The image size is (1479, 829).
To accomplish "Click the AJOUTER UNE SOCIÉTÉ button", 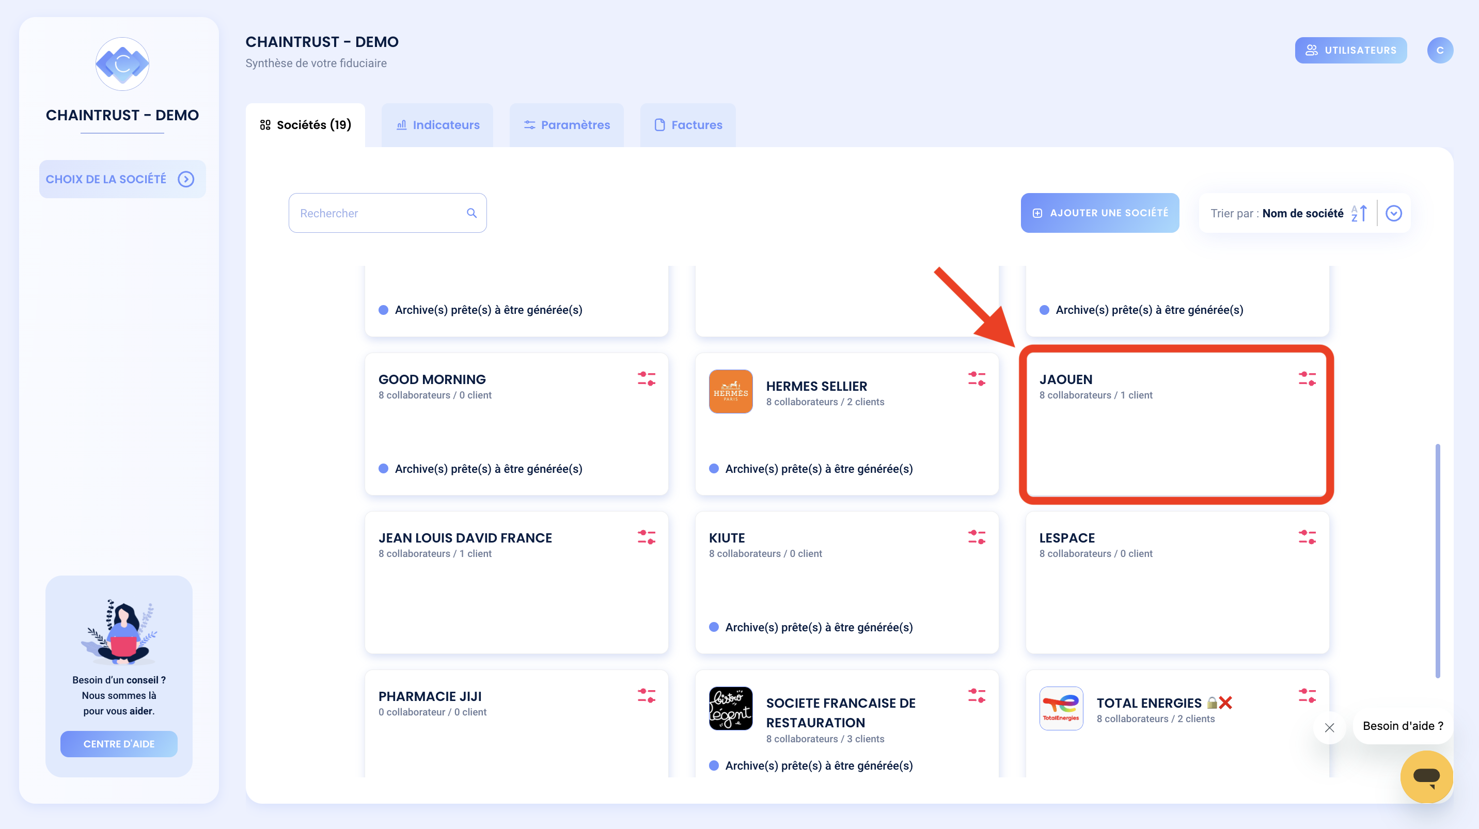I will click(x=1099, y=213).
